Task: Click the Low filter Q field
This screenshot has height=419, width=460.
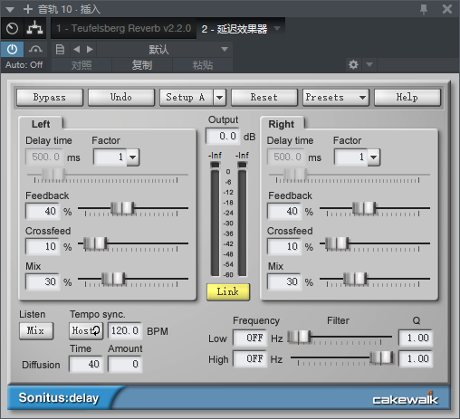Action: [x=416, y=338]
